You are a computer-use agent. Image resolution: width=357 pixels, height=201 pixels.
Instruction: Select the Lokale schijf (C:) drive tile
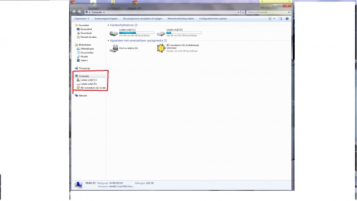(132, 33)
